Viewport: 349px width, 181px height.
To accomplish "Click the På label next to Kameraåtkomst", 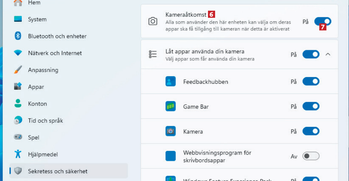I will pos(305,22).
